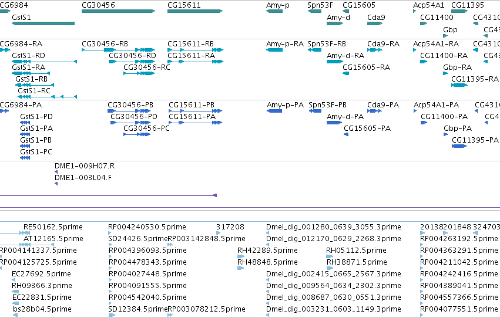Select EST RH09366.3prime
This screenshot has width=500, height=318.
point(42,286)
